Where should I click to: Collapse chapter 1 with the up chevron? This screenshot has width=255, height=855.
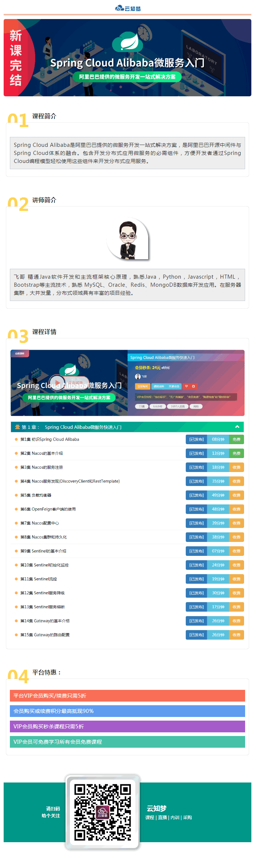237,427
